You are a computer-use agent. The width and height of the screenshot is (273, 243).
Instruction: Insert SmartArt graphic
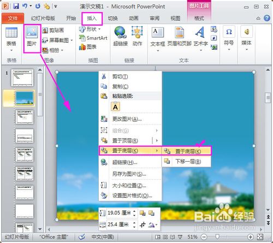(93, 38)
